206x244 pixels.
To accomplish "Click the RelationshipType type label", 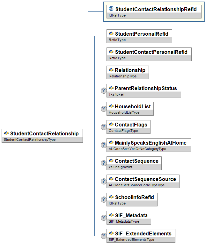I will pyautogui.click(x=123, y=76).
